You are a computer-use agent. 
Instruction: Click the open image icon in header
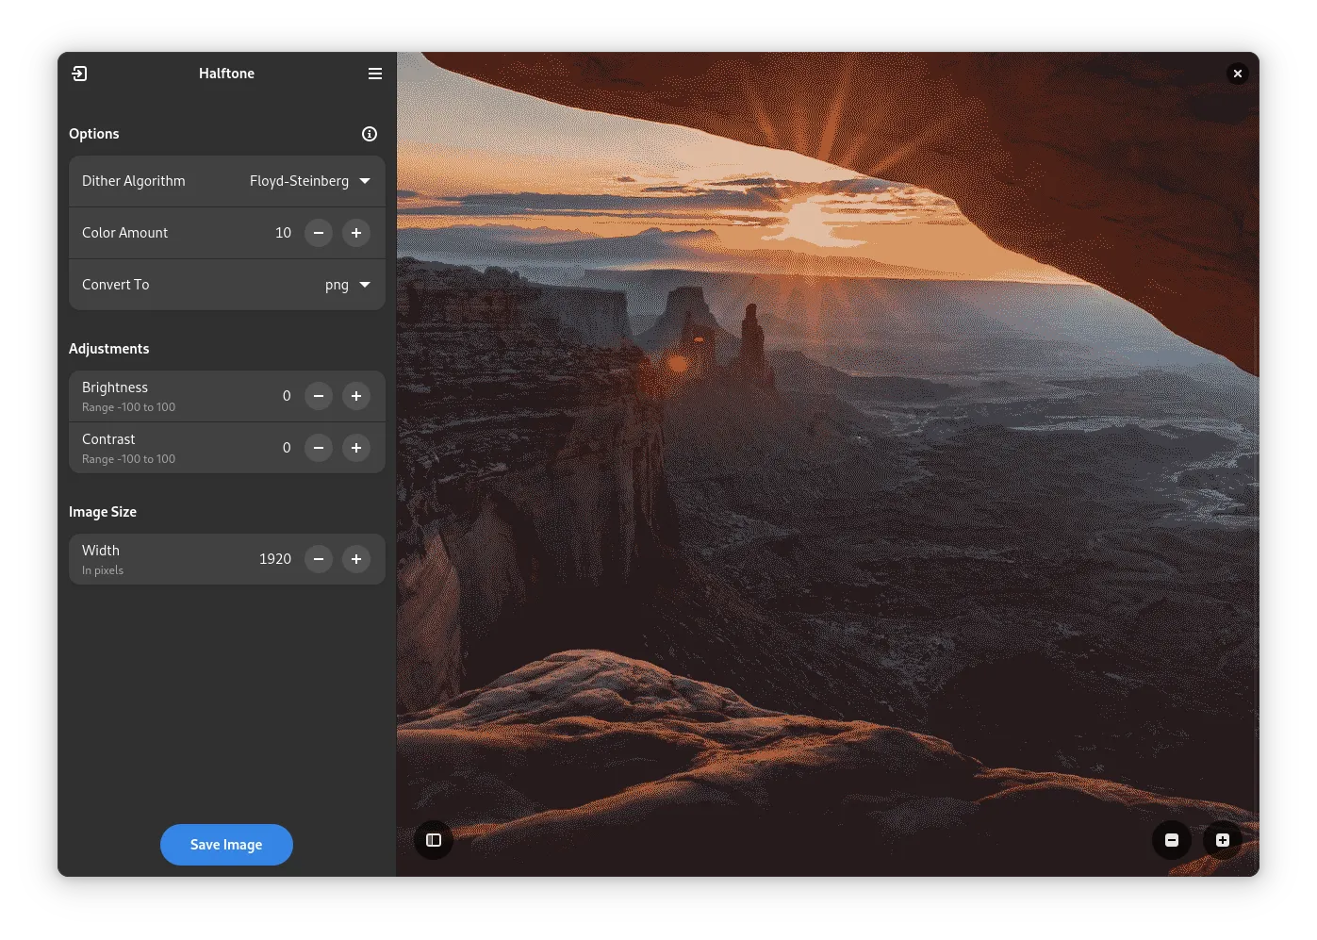click(80, 74)
